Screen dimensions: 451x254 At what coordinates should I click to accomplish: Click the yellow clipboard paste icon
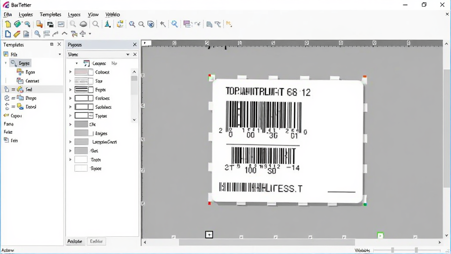[120, 24]
